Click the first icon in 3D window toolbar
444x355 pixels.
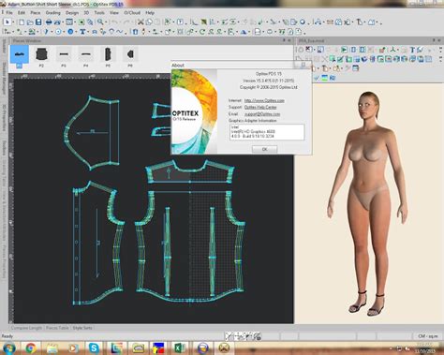tap(301, 50)
